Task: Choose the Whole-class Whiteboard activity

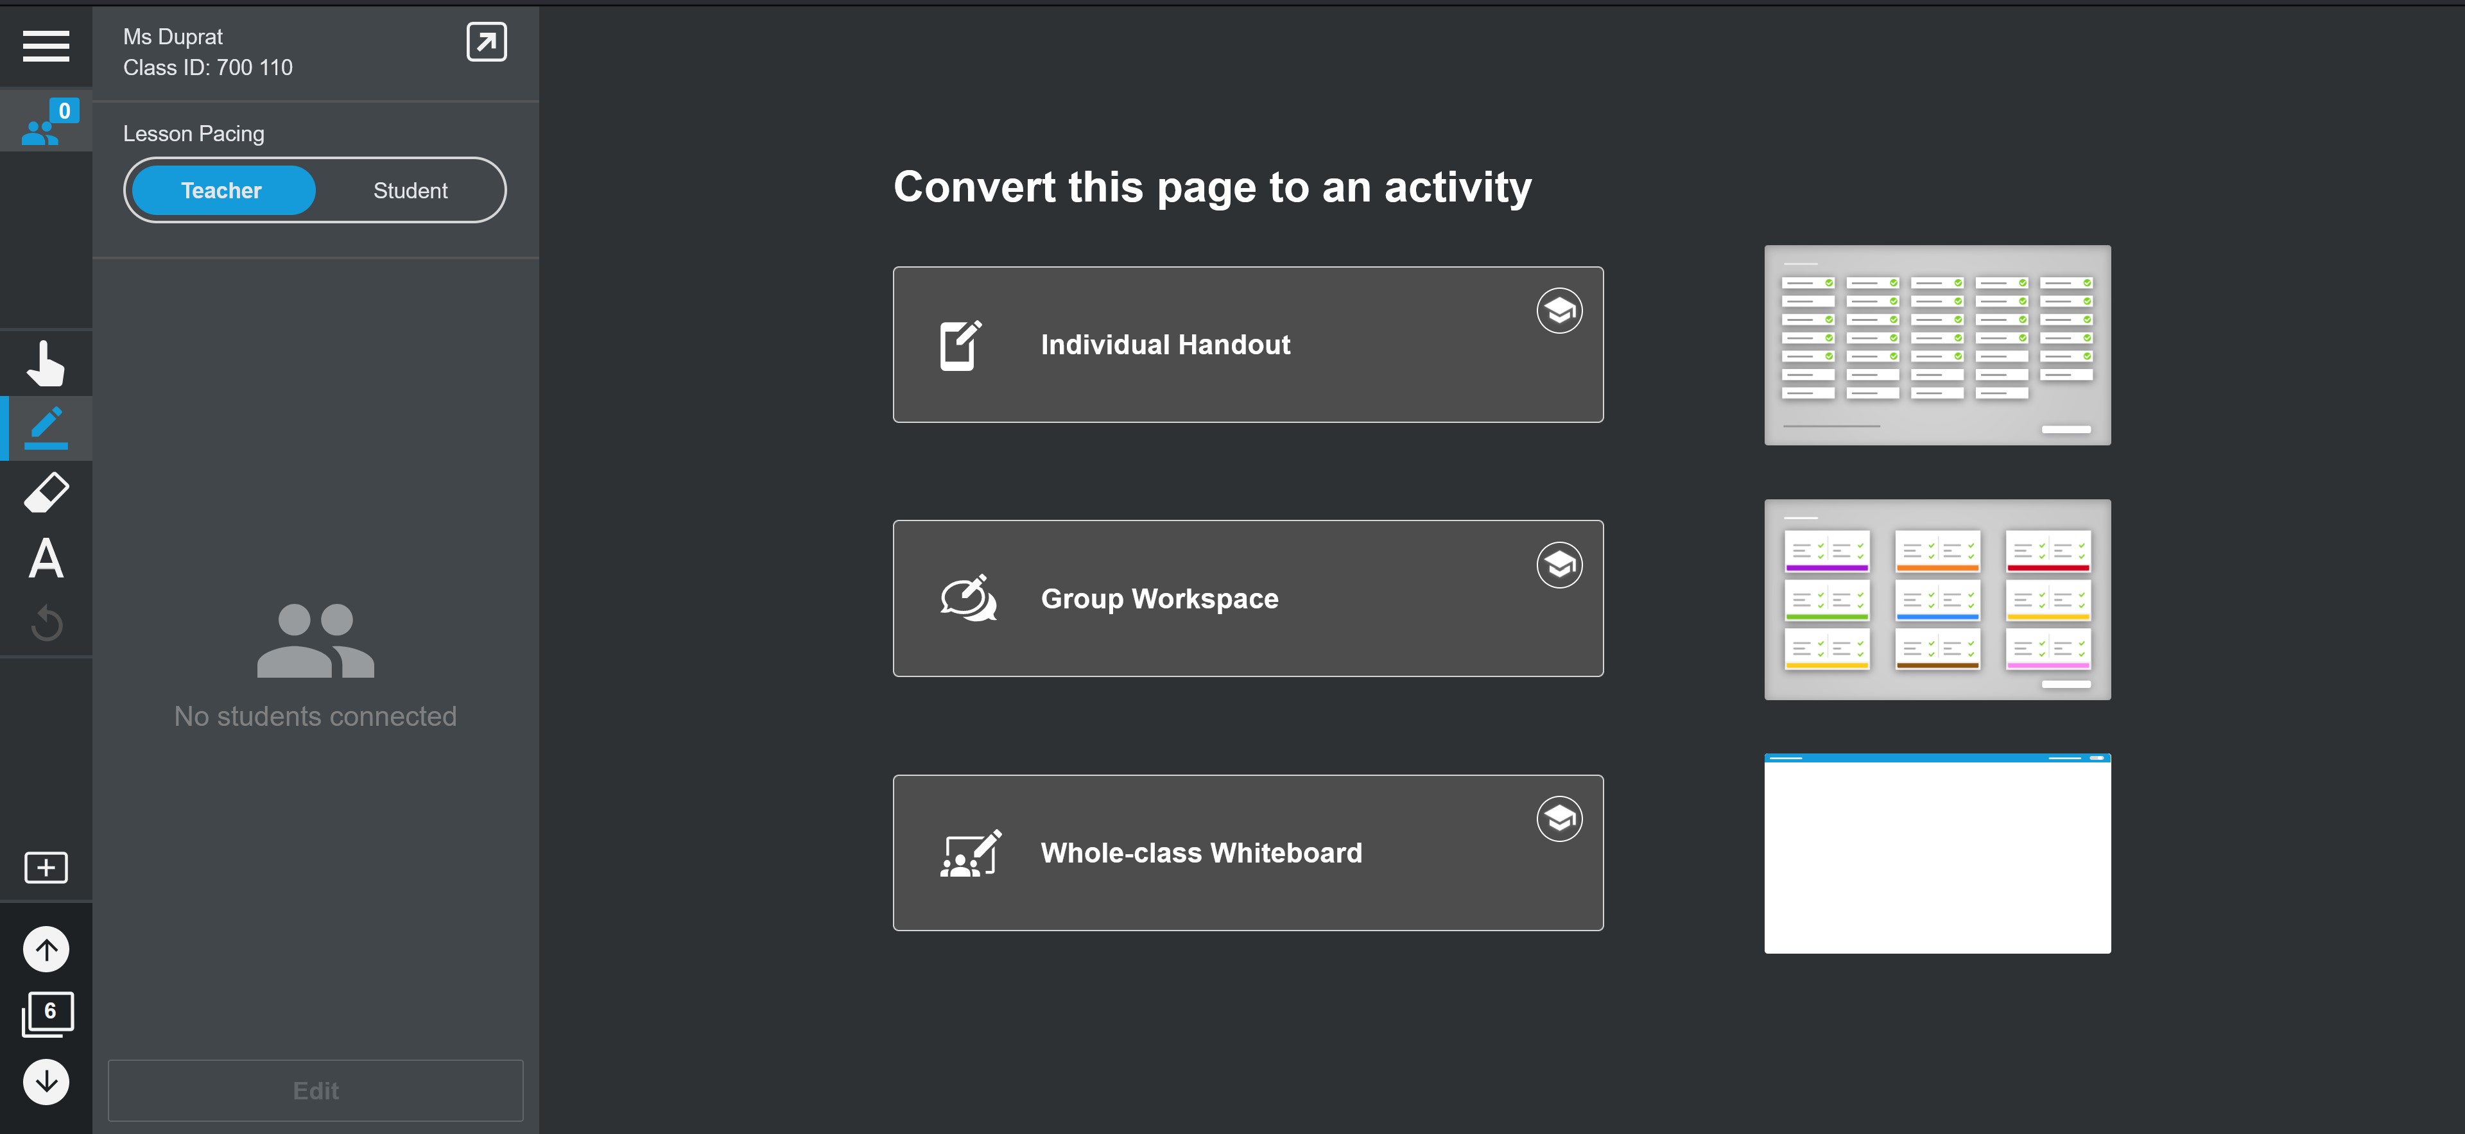Action: [x=1248, y=853]
